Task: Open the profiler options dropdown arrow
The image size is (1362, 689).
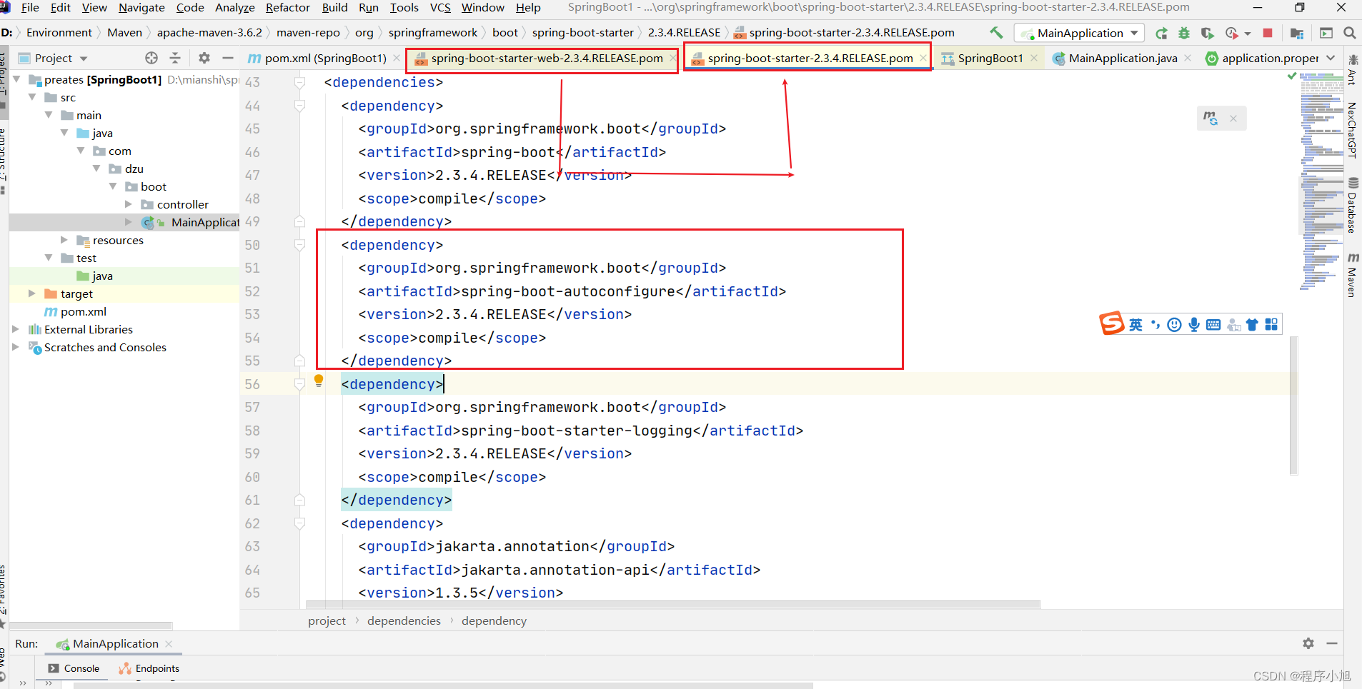Action: tap(1248, 34)
